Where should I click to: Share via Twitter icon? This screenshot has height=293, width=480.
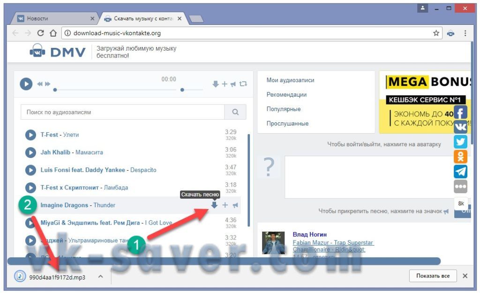460,142
